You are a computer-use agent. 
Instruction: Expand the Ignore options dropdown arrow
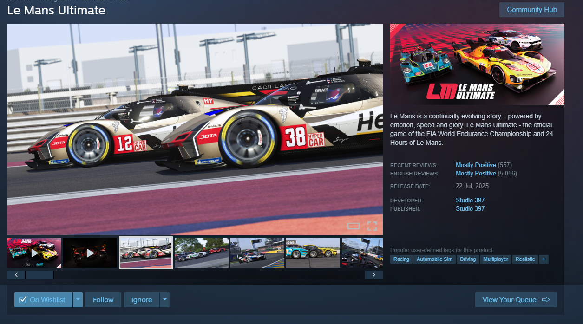[x=164, y=300]
